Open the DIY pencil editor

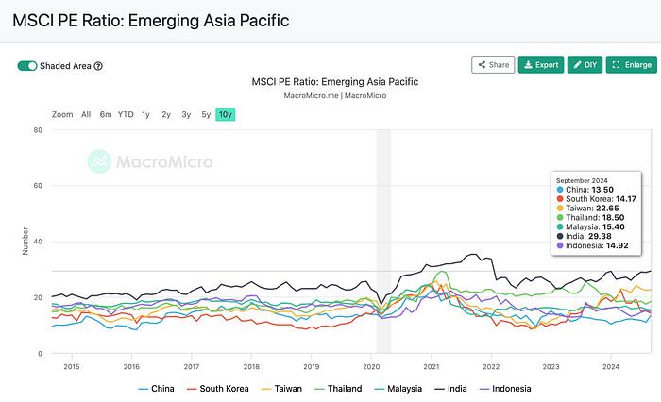pyautogui.click(x=585, y=64)
